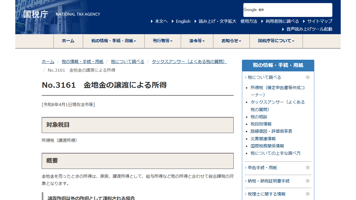Screen dimensions: 356x200
Task: Open the 税の情報・手続・用紙 sidebar header
Action: pyautogui.click(x=278, y=65)
